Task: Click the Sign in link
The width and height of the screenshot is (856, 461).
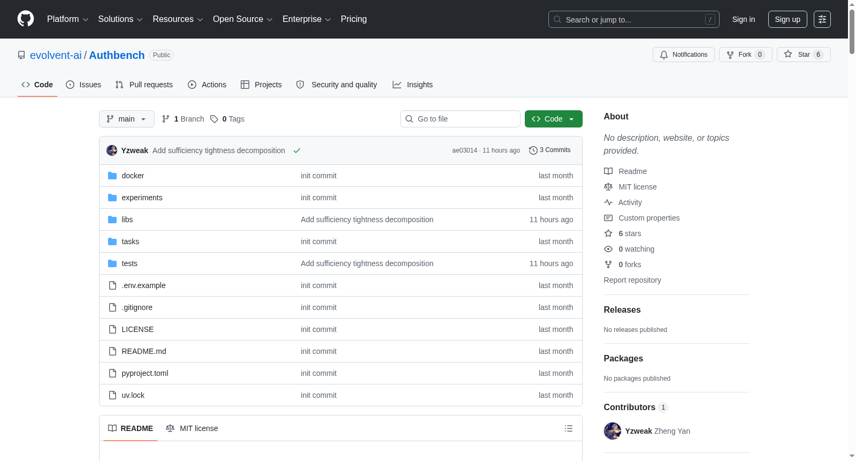Action: pos(744,19)
